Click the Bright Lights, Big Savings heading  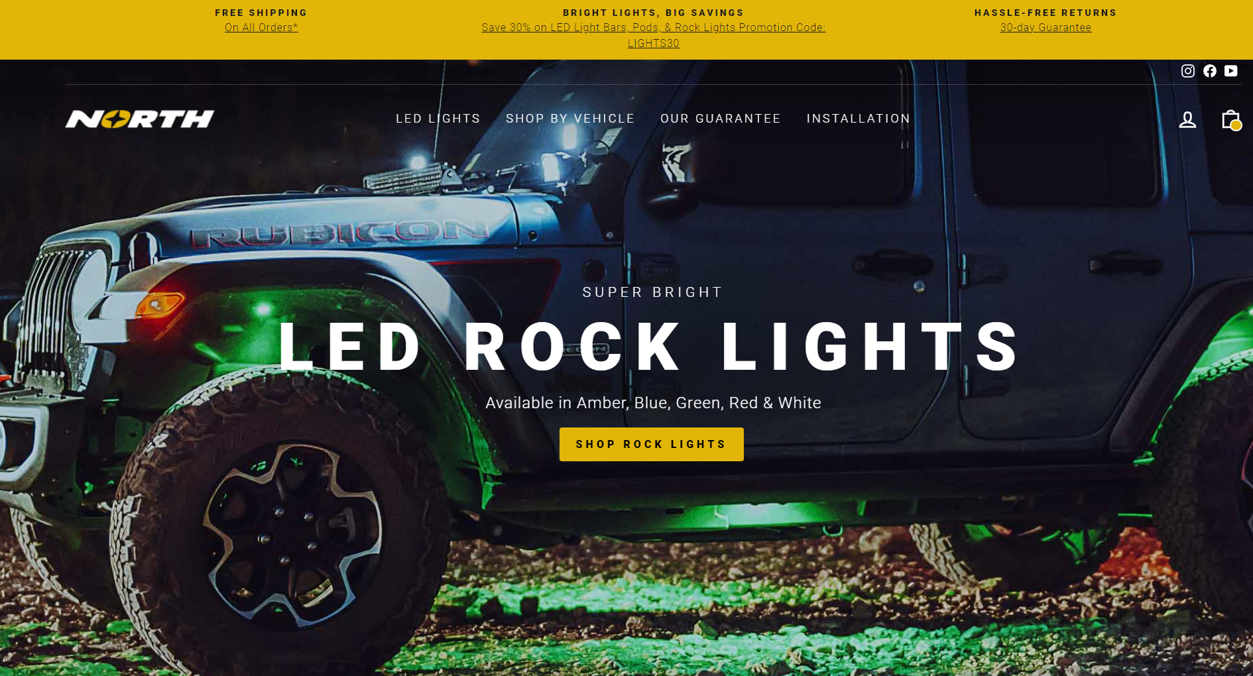click(654, 13)
